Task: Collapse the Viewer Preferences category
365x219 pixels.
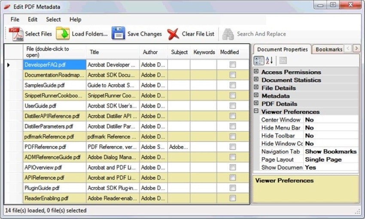Action: (x=256, y=111)
